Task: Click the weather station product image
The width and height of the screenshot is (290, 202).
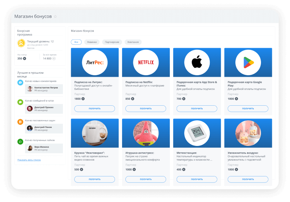Action: click(x=197, y=133)
